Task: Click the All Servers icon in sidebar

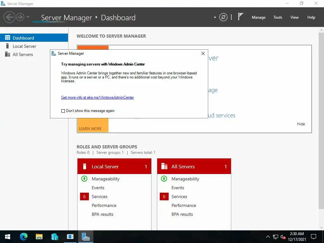Action: (8, 54)
